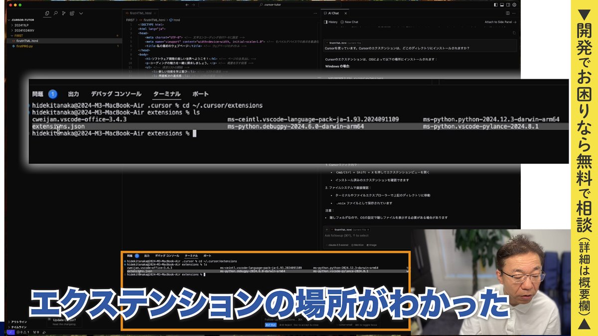Start a New Chat
The height and width of the screenshot is (336, 598).
pos(349,22)
